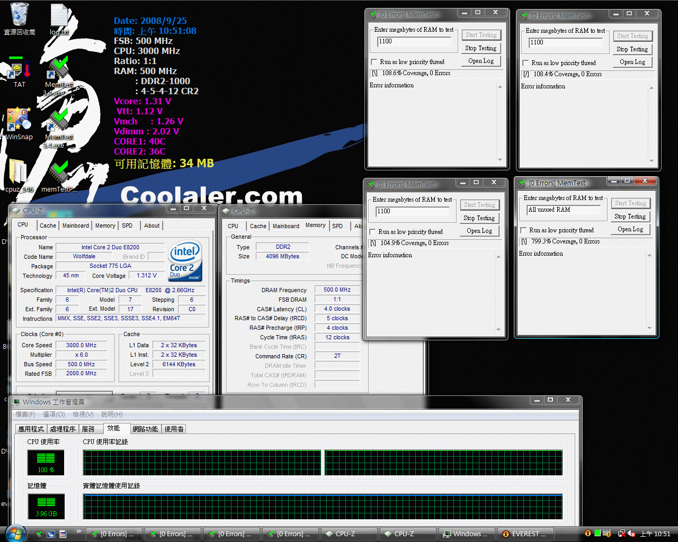Click the Intel Core 2 Duo logo
The image size is (678, 542).
point(185,261)
